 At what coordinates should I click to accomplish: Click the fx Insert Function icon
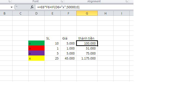[32, 7]
